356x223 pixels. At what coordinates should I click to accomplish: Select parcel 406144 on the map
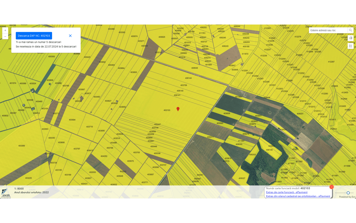point(188,78)
